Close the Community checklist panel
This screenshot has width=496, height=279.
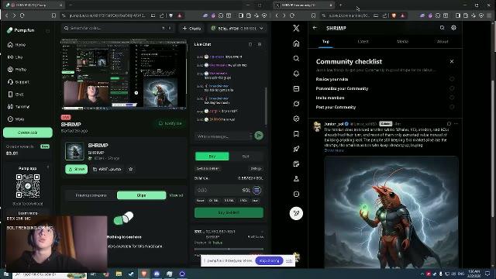click(452, 61)
